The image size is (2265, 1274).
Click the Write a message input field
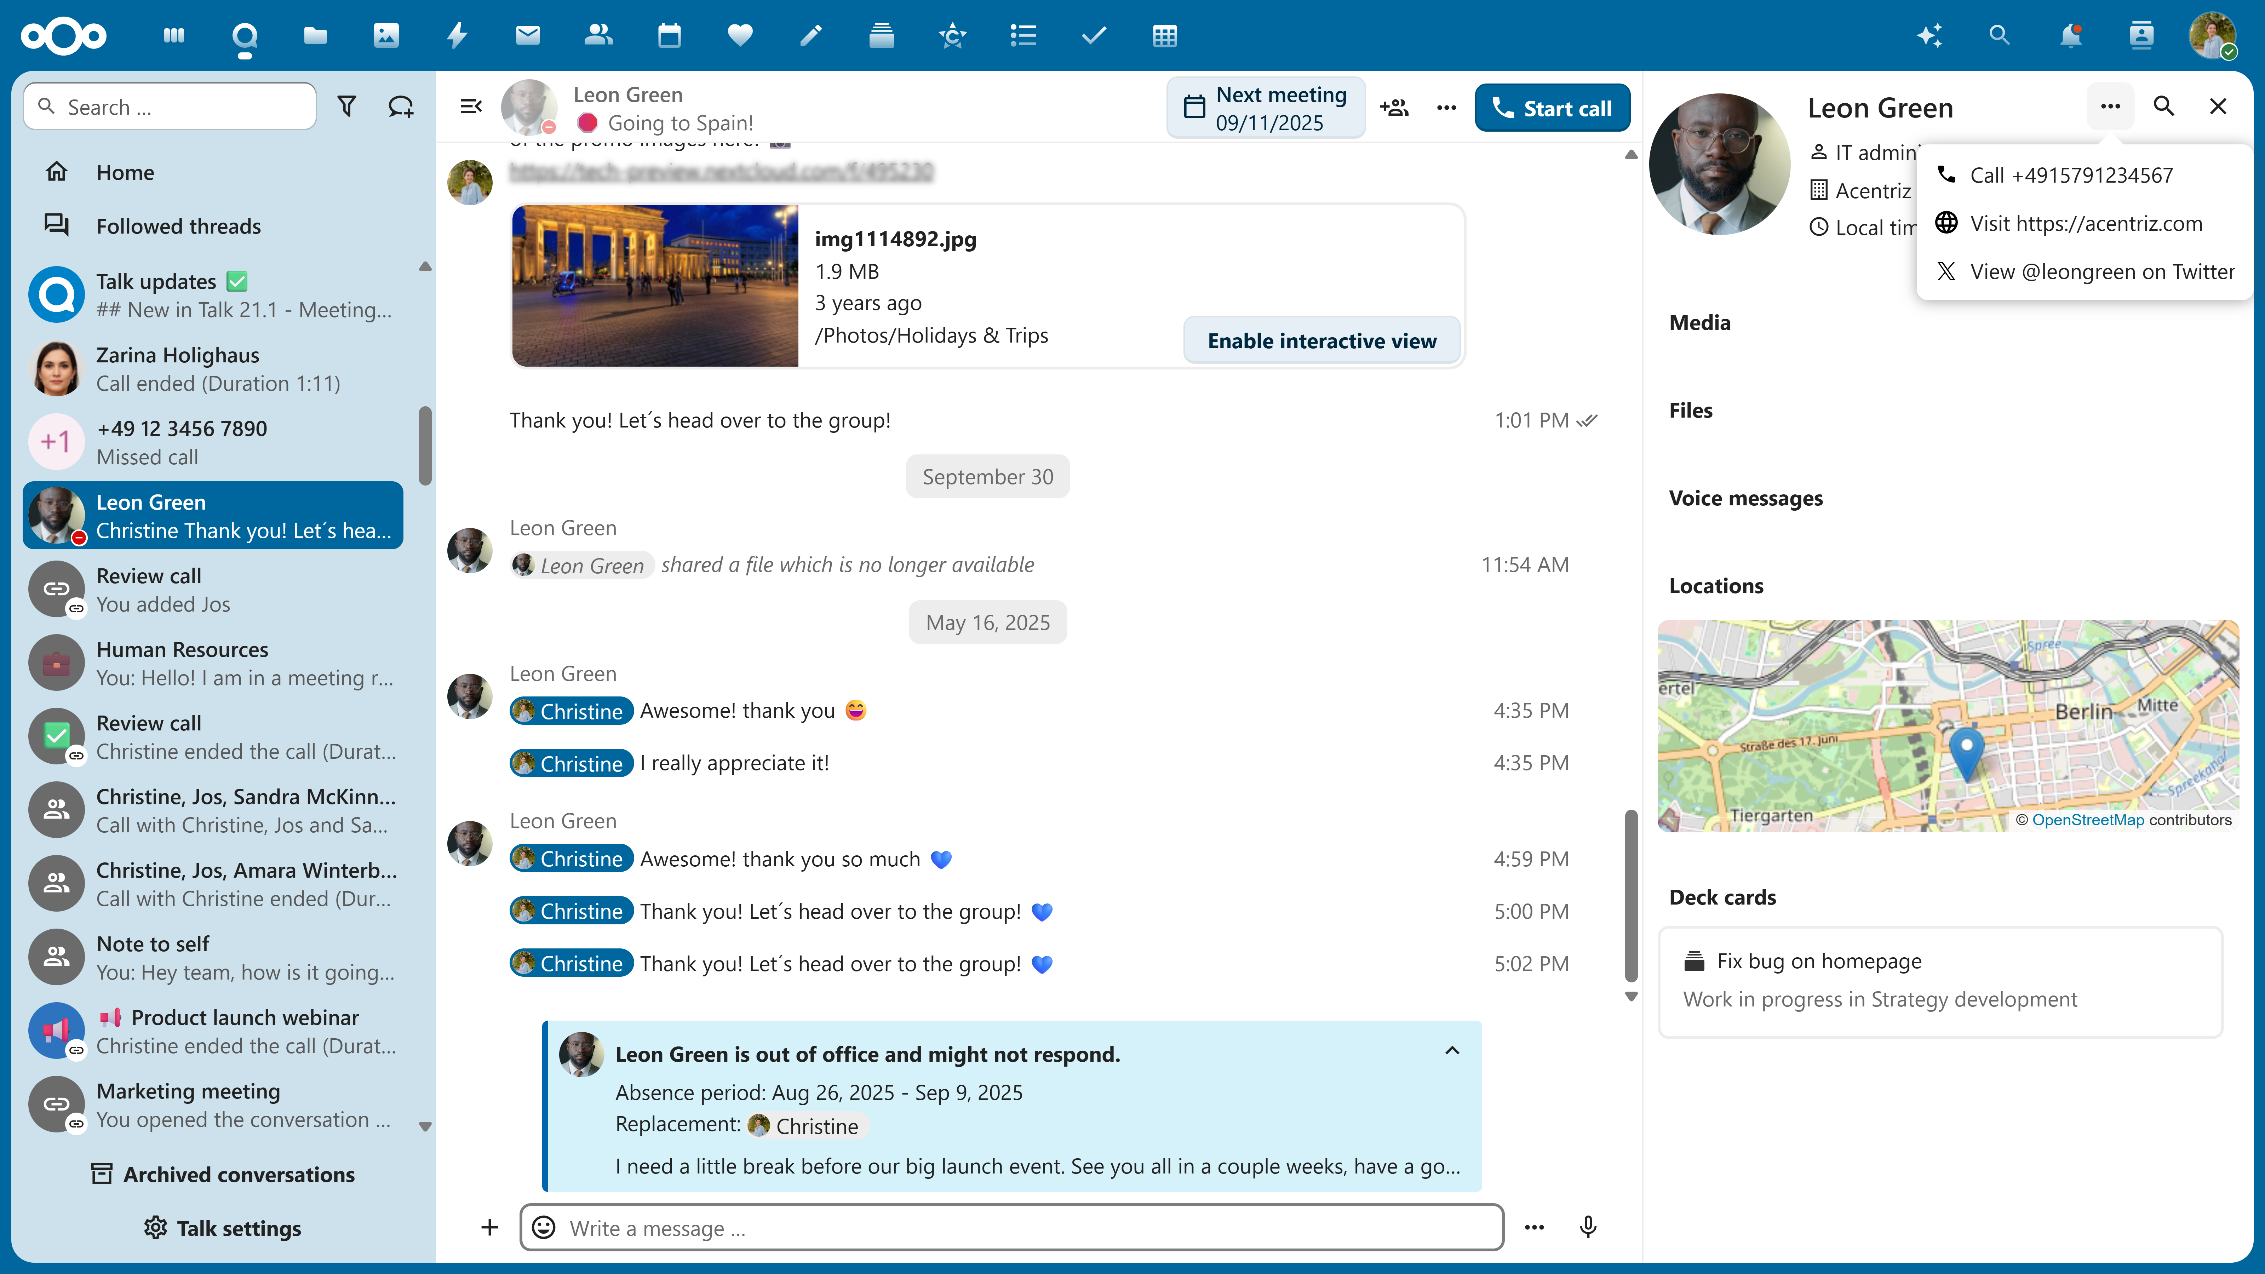click(1011, 1227)
